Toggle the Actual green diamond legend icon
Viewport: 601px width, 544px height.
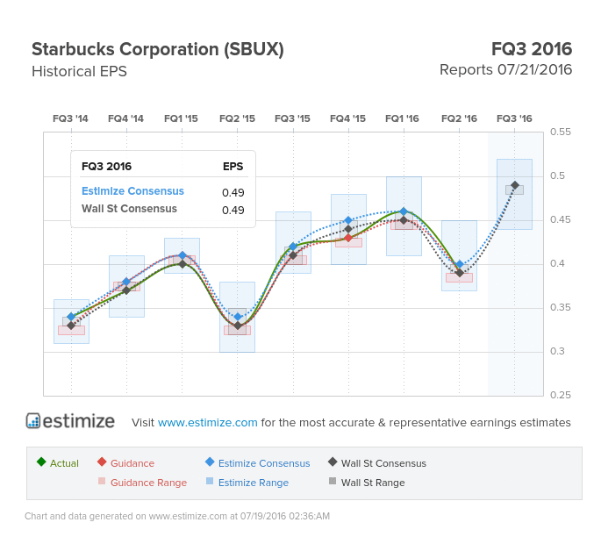point(41,462)
